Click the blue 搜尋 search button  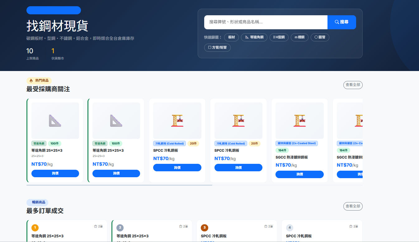[341, 22]
